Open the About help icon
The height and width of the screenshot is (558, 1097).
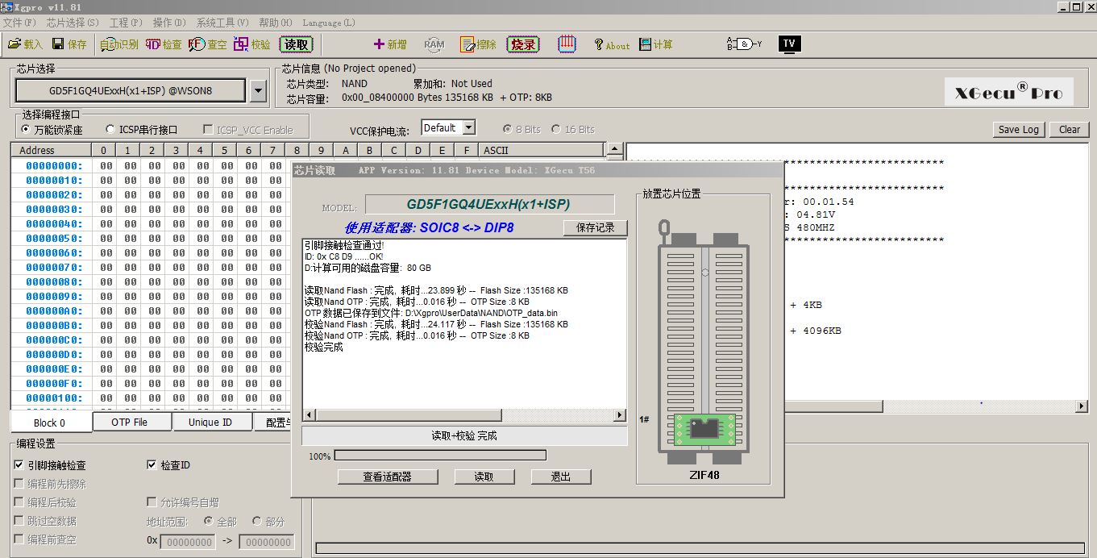(x=611, y=45)
